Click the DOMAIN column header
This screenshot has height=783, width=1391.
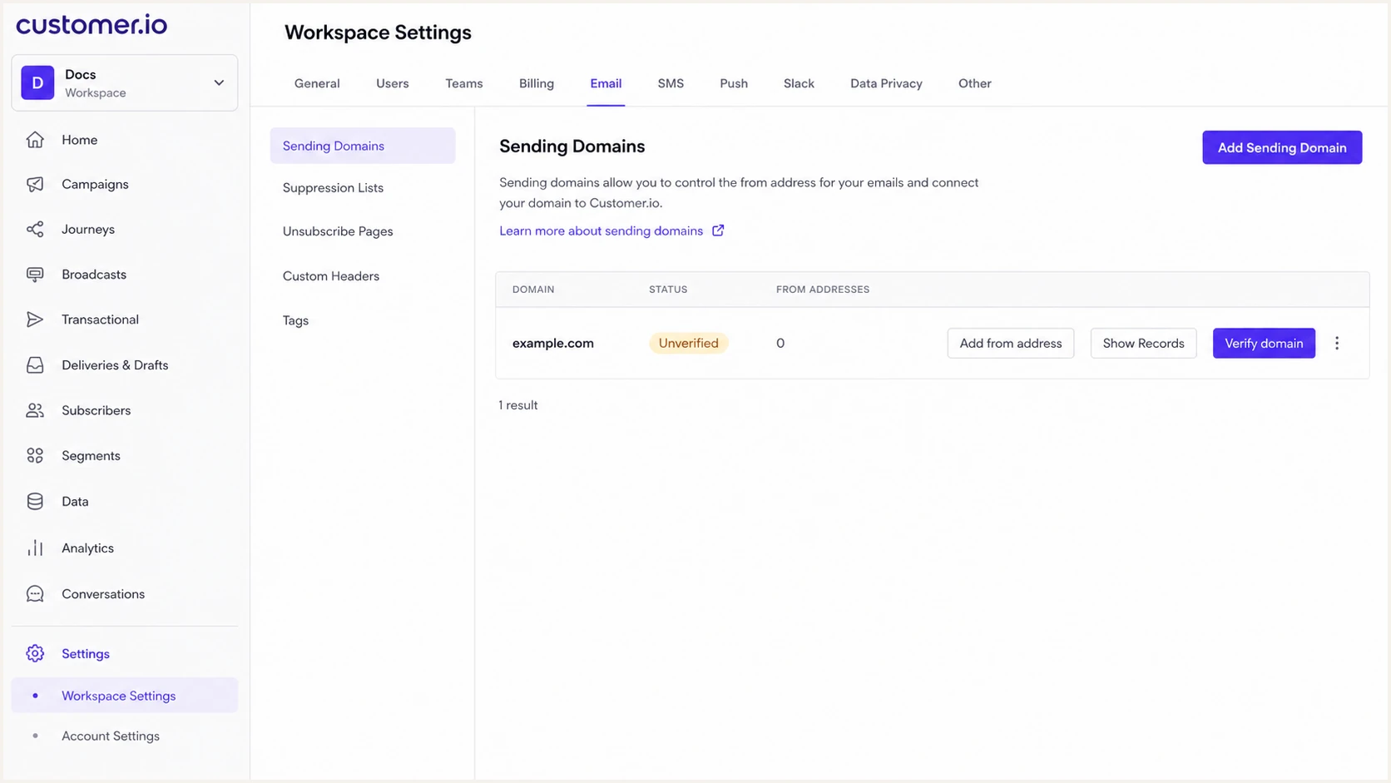[533, 290]
